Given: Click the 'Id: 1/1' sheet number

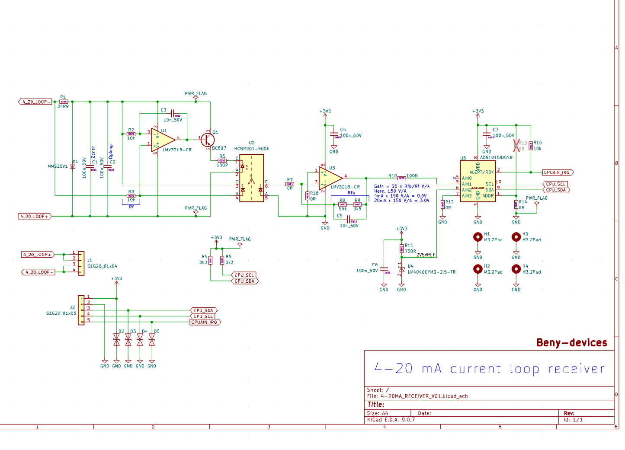Looking at the screenshot, I should tap(573, 420).
